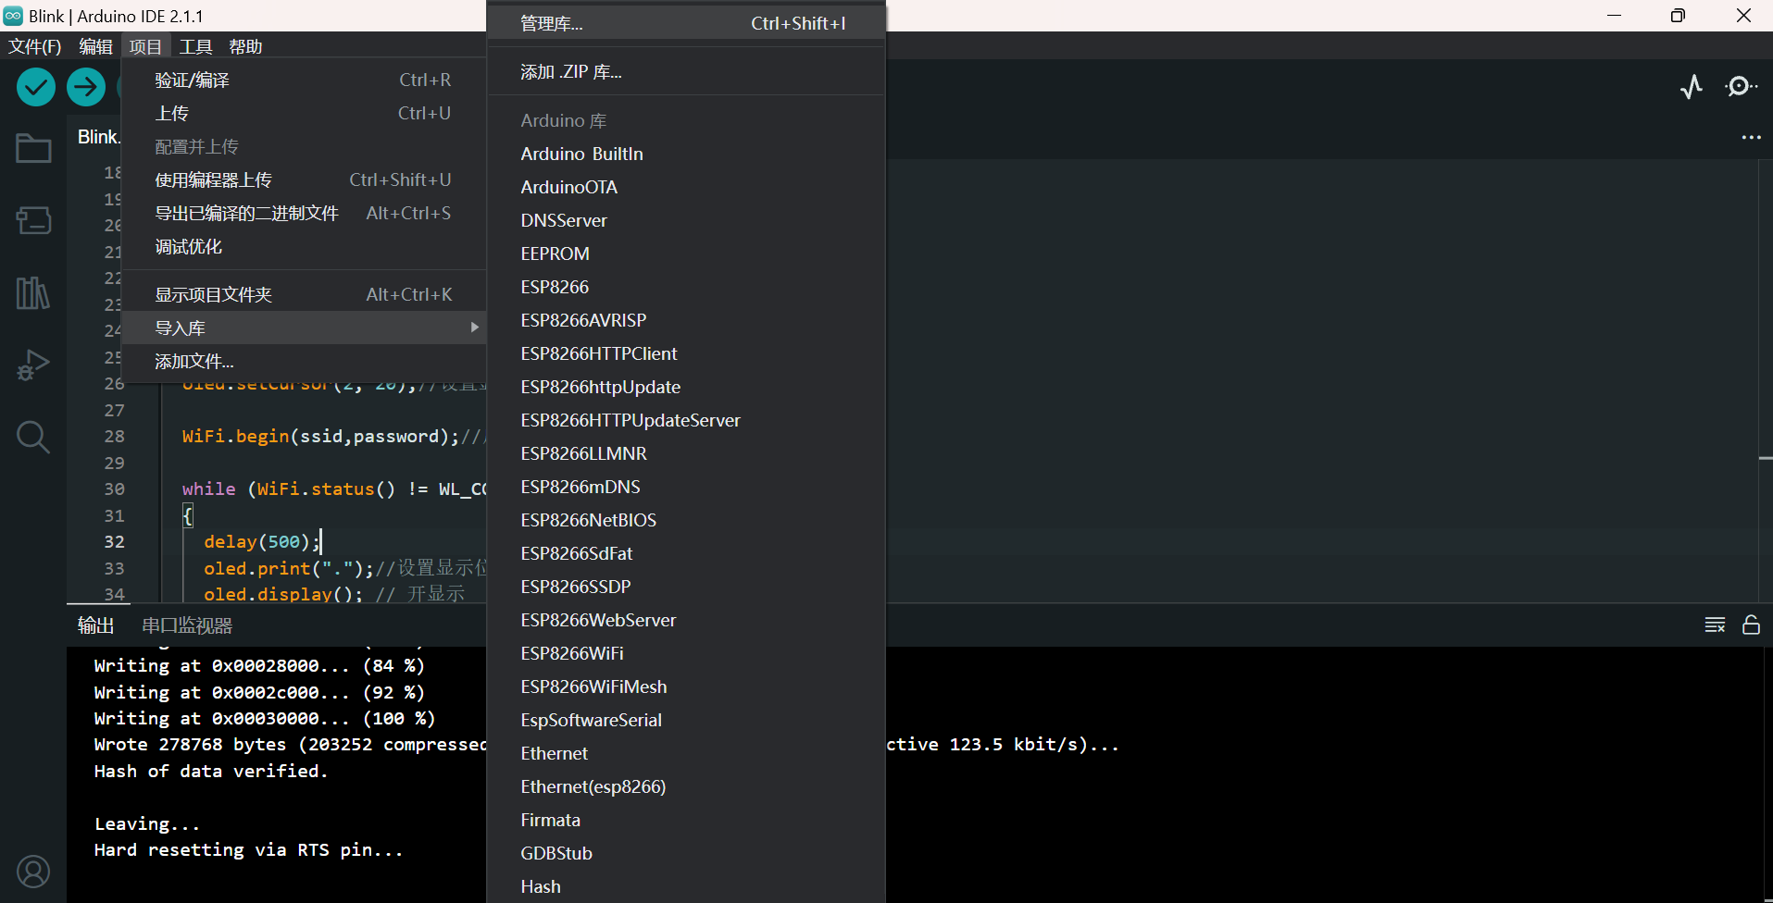
Task: Import the ArduinoOTA library
Action: 686,187
